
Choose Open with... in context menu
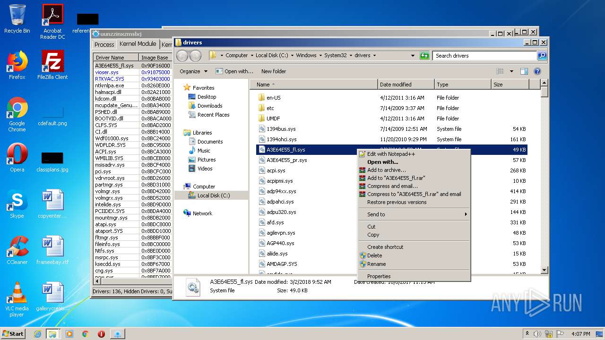click(x=414, y=162)
